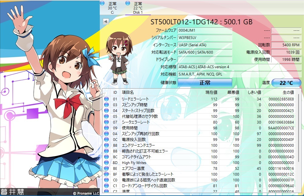This screenshot has width=304, height=196.
Task: Click the エアフロー温度 attribute name
Action: click(133, 168)
